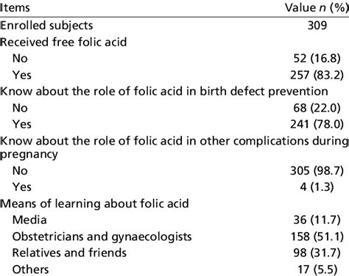This screenshot has height=276, width=349.
Task: Click the Value n (%) column header
Action: (x=317, y=7)
